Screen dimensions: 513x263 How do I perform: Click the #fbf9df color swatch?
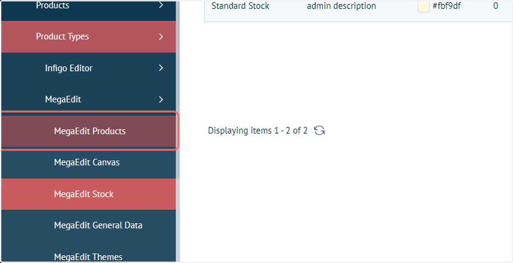click(x=423, y=6)
